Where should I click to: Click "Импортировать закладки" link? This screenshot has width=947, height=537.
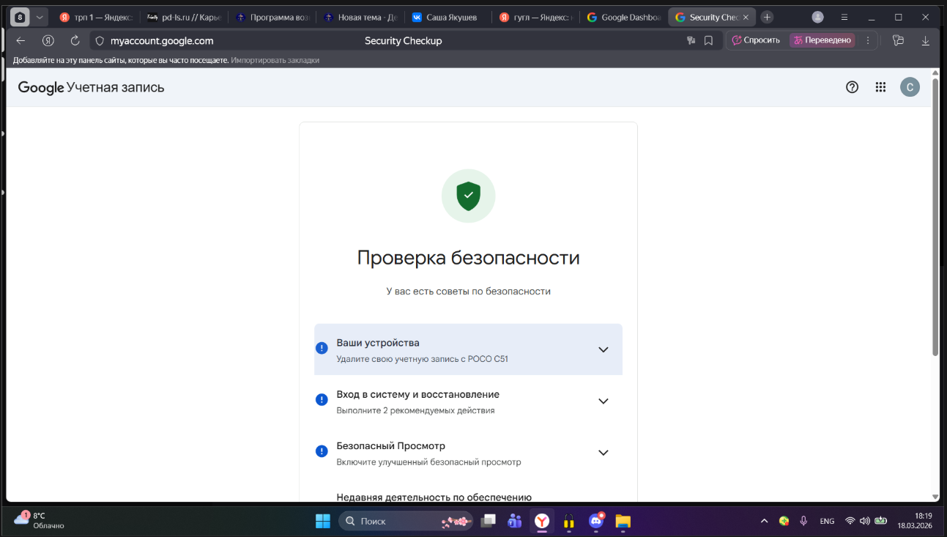coord(275,60)
